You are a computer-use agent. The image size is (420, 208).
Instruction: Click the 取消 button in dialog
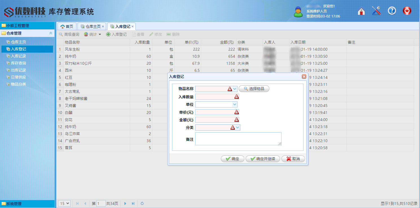[293, 159]
